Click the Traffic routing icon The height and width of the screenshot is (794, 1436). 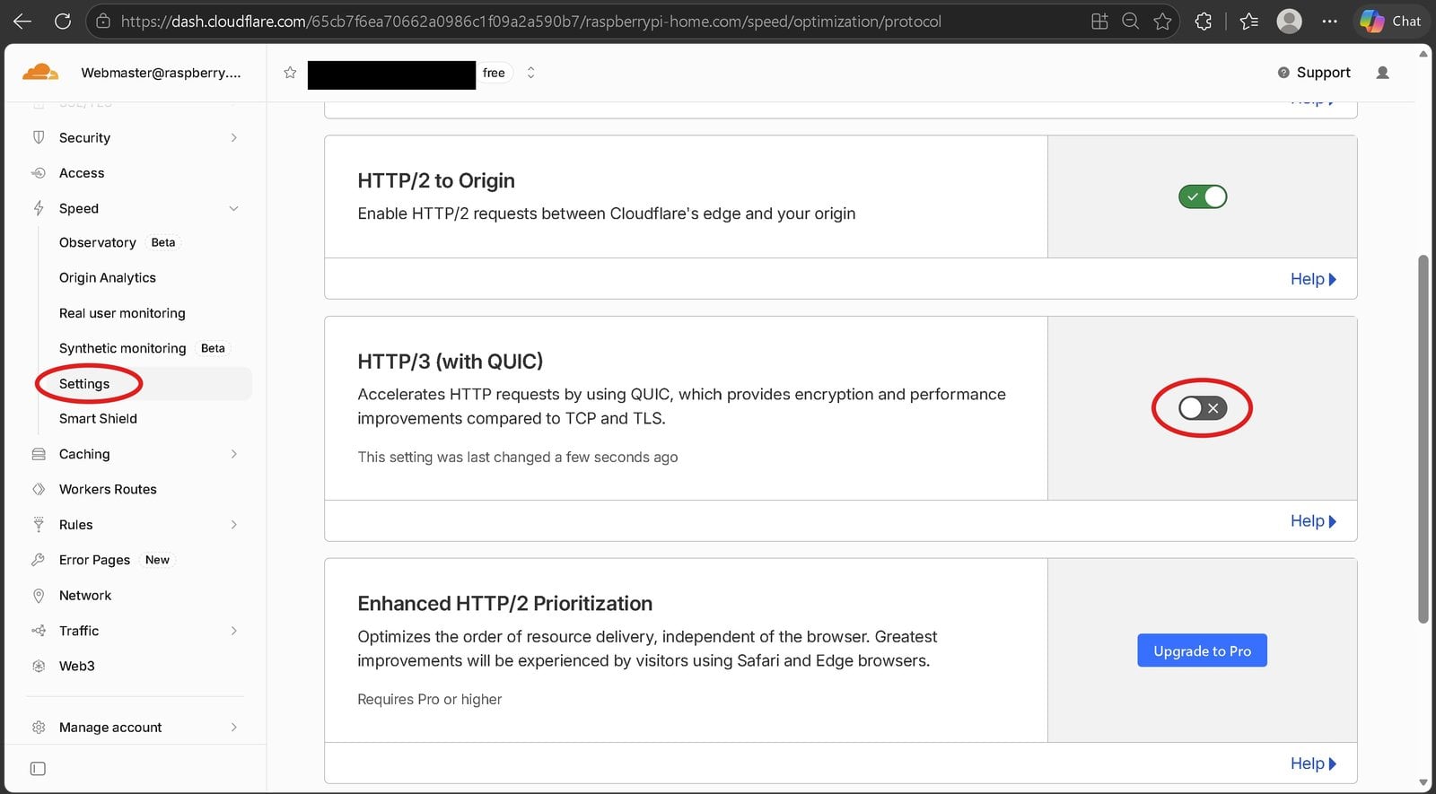click(39, 631)
